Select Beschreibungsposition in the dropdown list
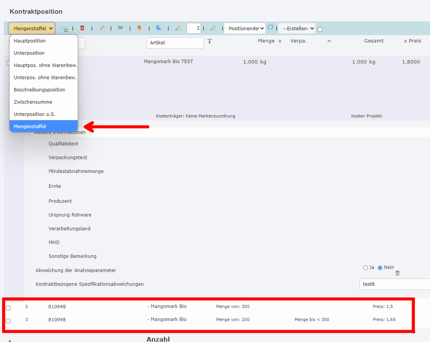This screenshot has width=430, height=342. (x=39, y=90)
